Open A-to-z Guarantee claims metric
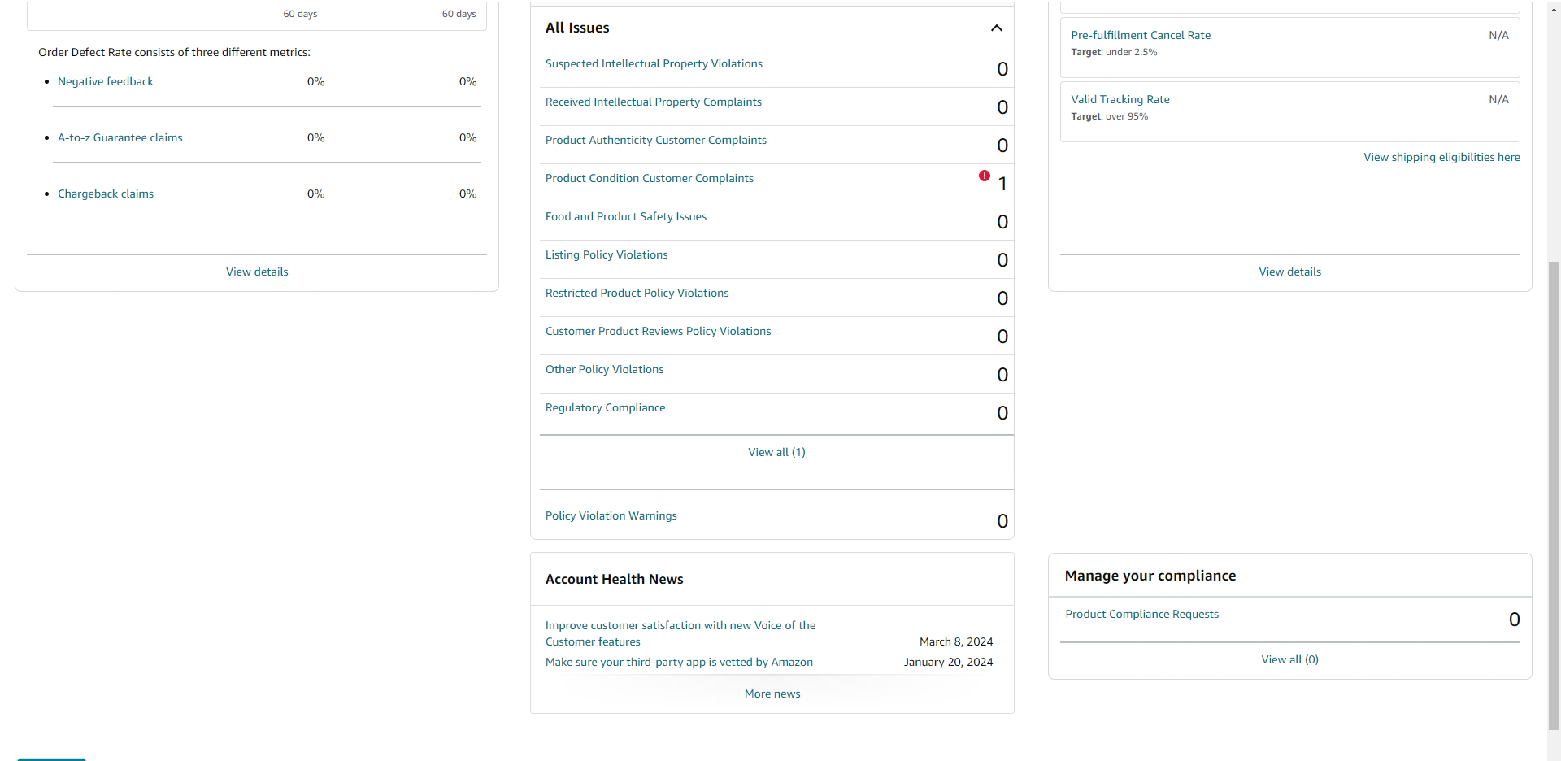Screen dimensions: 1561x761 [120, 137]
